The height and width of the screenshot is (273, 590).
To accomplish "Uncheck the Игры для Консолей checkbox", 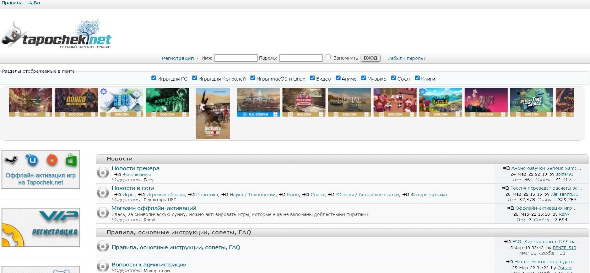I will (x=195, y=78).
